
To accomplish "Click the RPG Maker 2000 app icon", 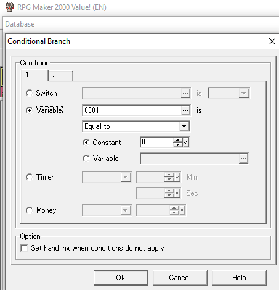I will pyautogui.click(x=9, y=7).
